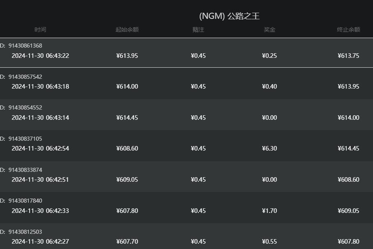Select the ¥613.75 ending balance
Screen dimensions: 373x249
point(348,56)
